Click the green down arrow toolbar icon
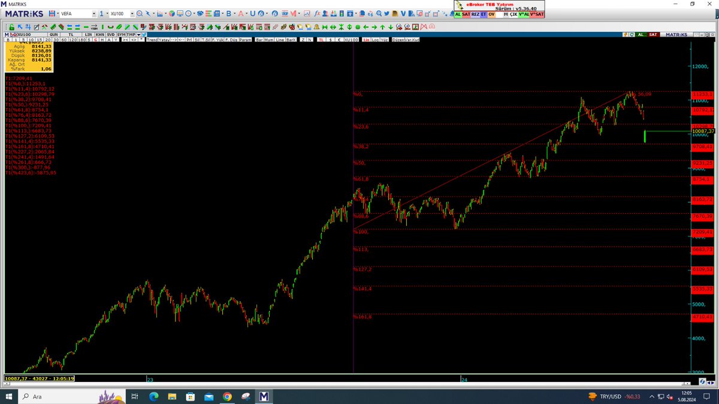Image resolution: width=719 pixels, height=404 pixels. pos(390,27)
